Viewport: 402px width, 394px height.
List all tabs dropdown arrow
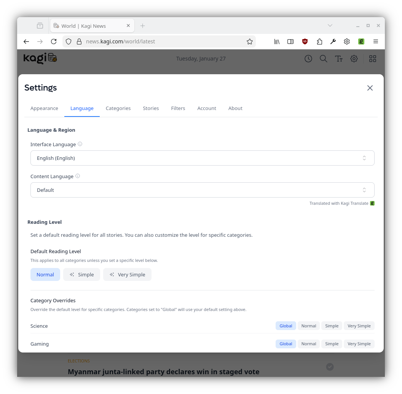coord(330,26)
